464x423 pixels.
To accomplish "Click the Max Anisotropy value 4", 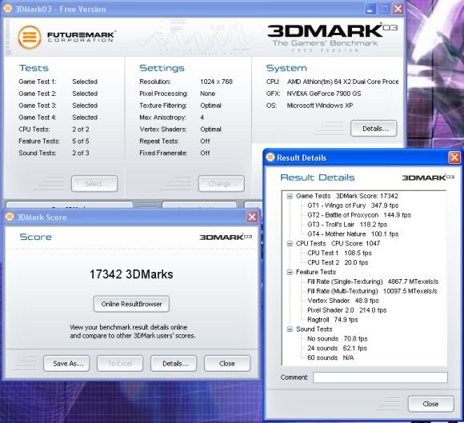I will point(202,118).
